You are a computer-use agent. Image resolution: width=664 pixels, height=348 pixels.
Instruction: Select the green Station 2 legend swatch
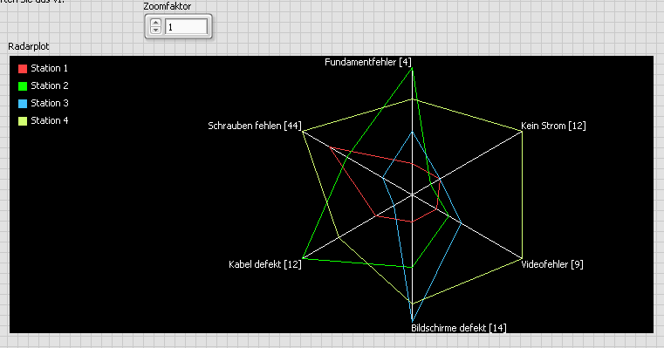click(23, 86)
